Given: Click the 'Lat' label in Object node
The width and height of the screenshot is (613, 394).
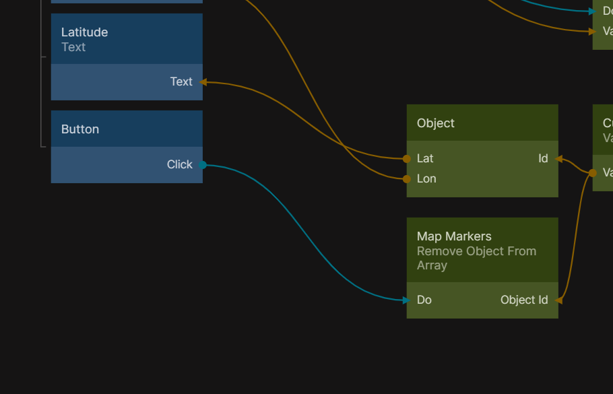Looking at the screenshot, I should pyautogui.click(x=425, y=158).
